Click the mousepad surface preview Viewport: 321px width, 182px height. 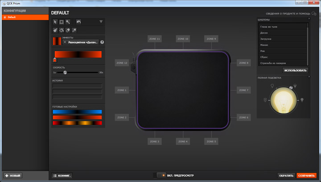click(x=183, y=90)
